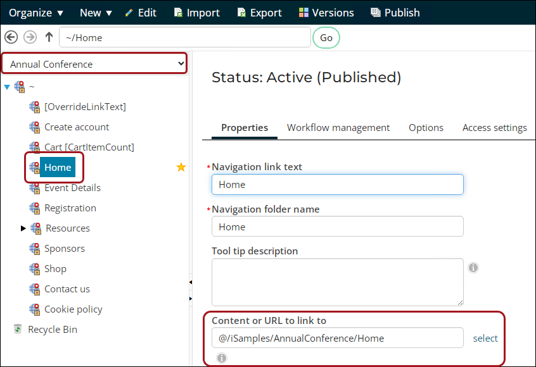536x367 pixels.
Task: Click the globe icon beside Shop
Action: (x=34, y=269)
